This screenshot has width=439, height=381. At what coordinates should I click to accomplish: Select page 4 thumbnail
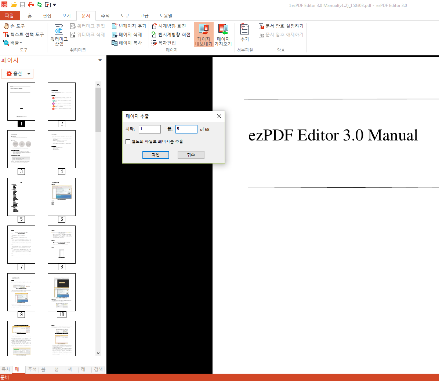tap(62, 149)
